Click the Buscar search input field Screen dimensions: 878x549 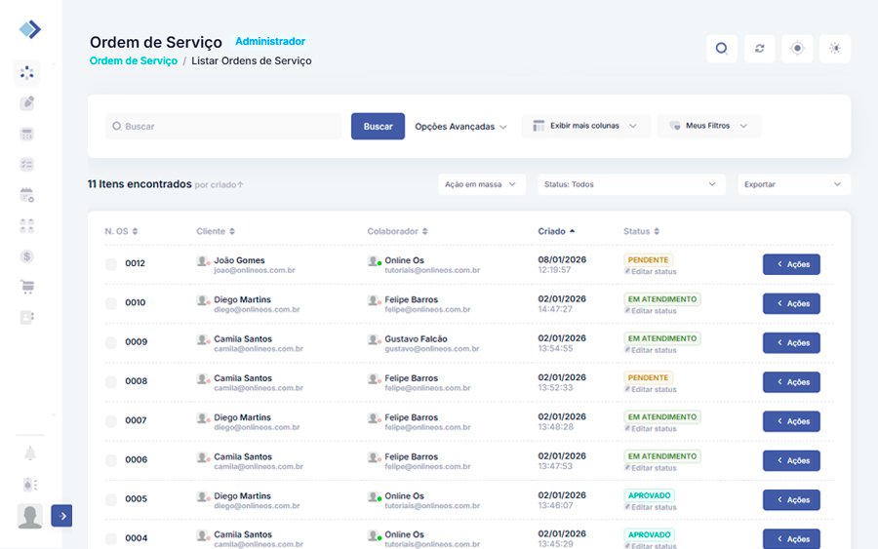tap(224, 127)
